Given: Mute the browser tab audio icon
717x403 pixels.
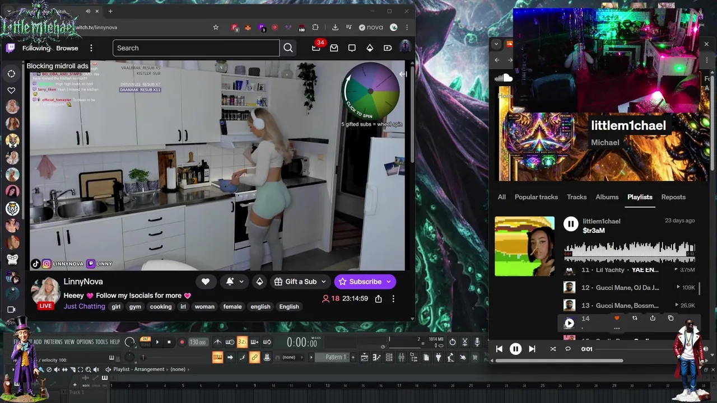Looking at the screenshot, I should 88,11.
